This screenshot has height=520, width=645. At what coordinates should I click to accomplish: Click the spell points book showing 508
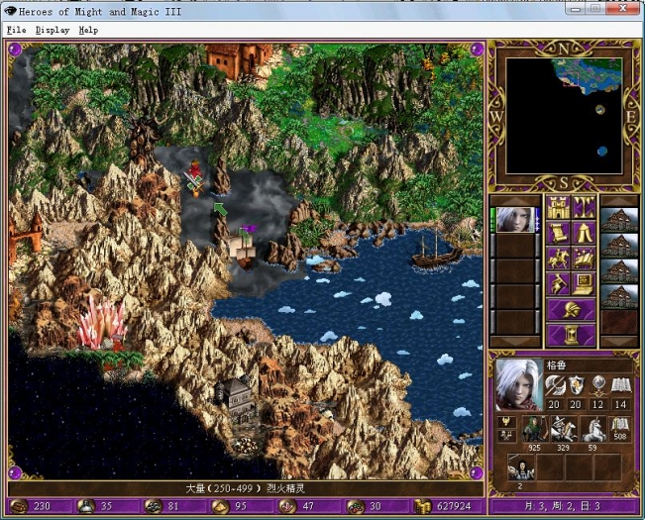point(620,429)
